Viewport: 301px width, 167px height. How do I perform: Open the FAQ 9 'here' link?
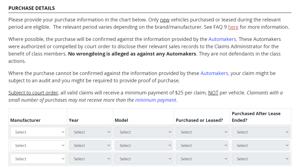tap(233, 27)
